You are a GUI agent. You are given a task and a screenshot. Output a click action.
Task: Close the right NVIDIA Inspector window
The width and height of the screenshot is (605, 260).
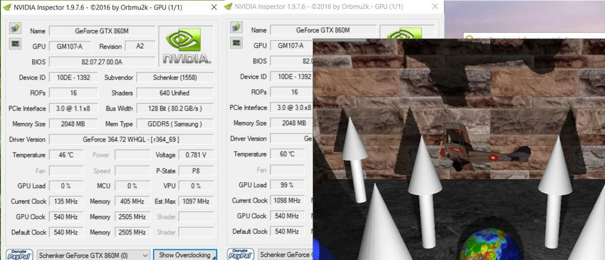[435, 6]
